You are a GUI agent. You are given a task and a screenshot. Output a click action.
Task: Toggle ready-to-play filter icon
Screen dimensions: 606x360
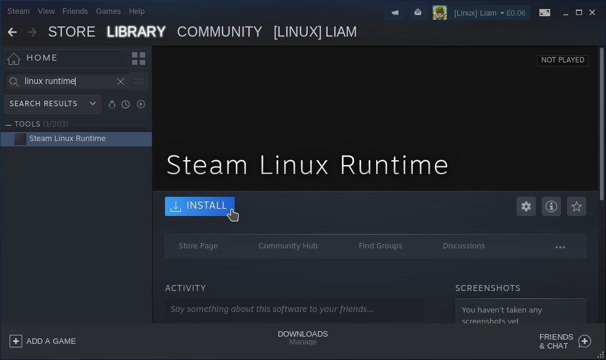click(x=141, y=104)
